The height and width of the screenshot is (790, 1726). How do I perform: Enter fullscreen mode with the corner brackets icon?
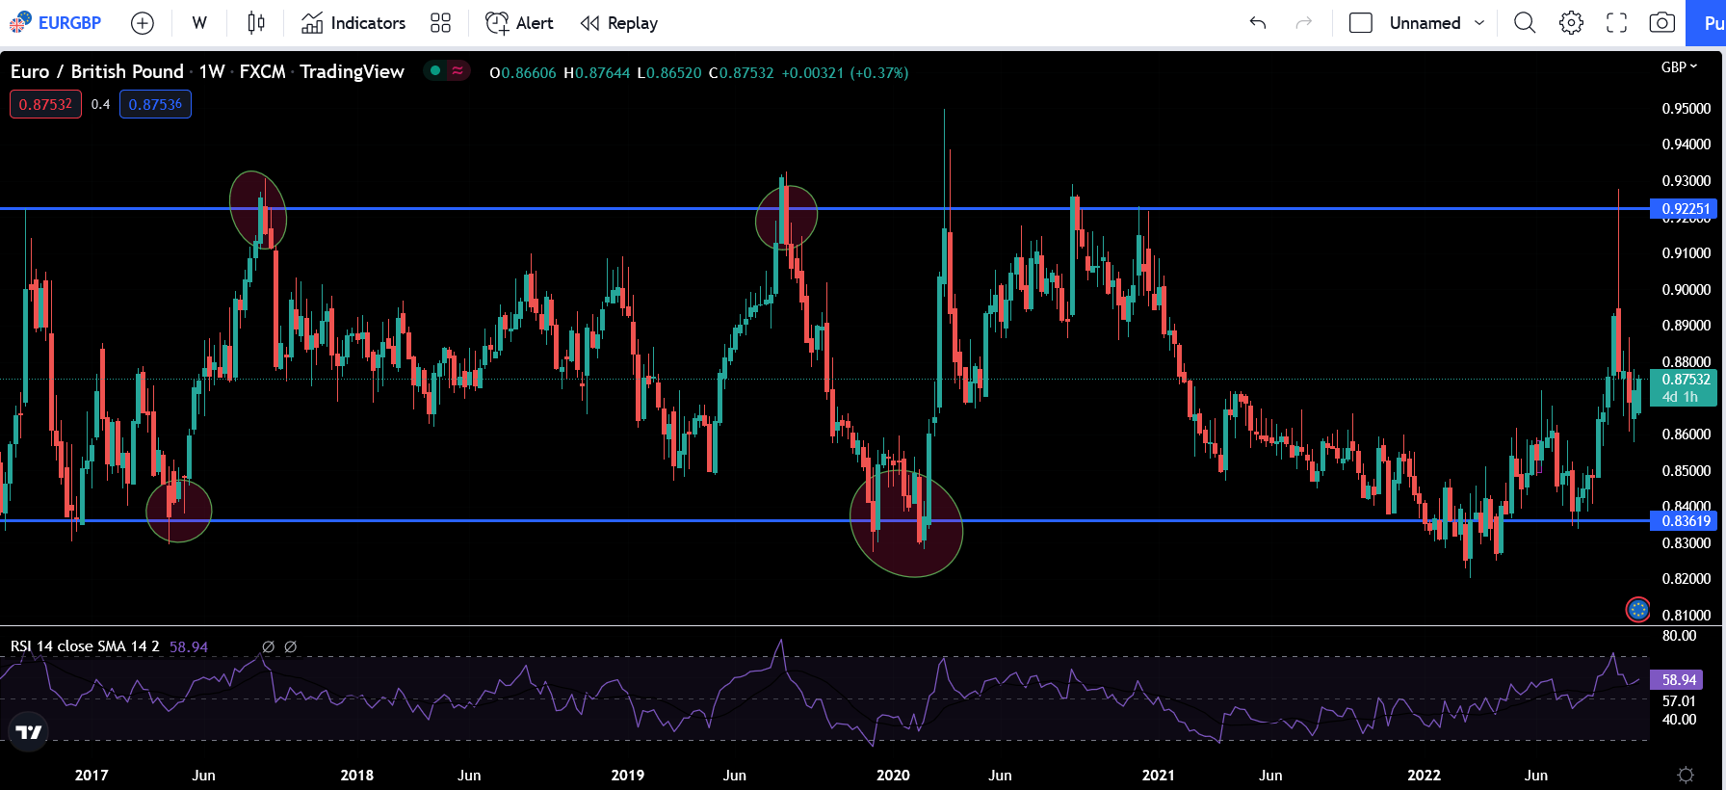pyautogui.click(x=1616, y=23)
